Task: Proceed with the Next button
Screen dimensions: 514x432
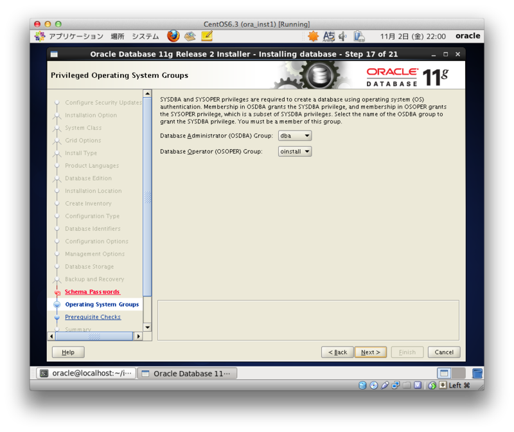Action: [371, 352]
